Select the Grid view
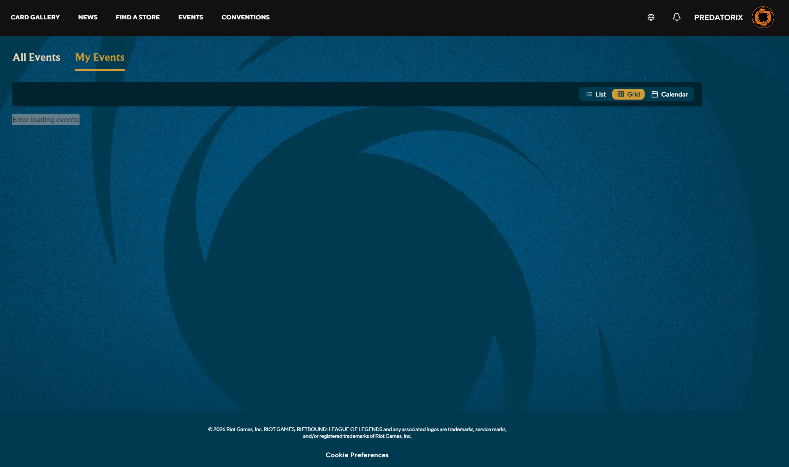This screenshot has height=467, width=789. [628, 94]
